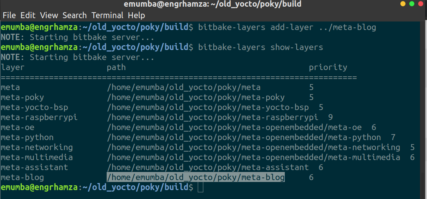The image size is (427, 199).
Task: Open the Search menu
Action: coord(74,15)
